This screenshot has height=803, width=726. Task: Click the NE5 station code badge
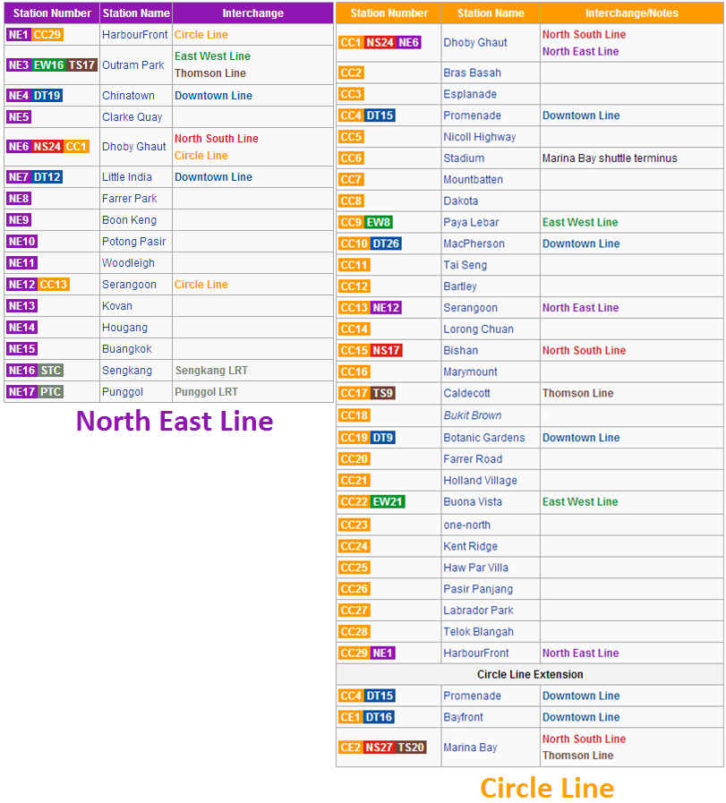point(19,117)
